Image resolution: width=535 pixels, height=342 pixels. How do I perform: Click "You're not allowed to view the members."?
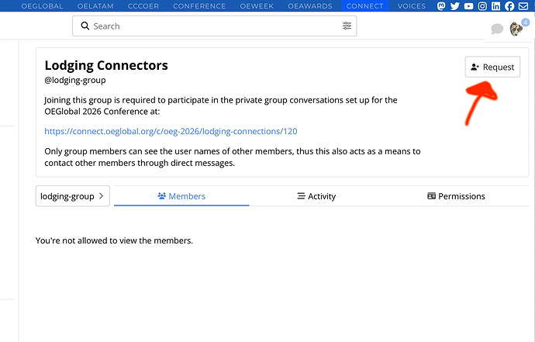[114, 240]
